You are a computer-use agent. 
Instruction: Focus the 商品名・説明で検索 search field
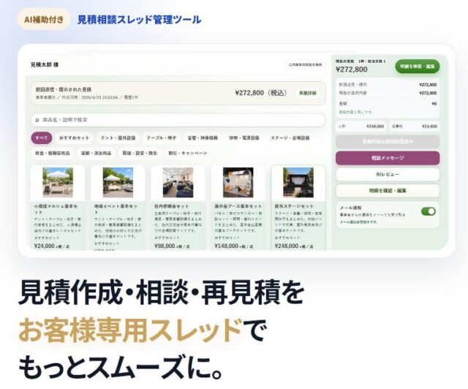[x=178, y=120]
